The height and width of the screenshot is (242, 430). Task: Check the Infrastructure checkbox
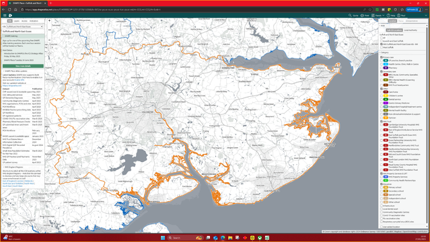(x=381, y=206)
